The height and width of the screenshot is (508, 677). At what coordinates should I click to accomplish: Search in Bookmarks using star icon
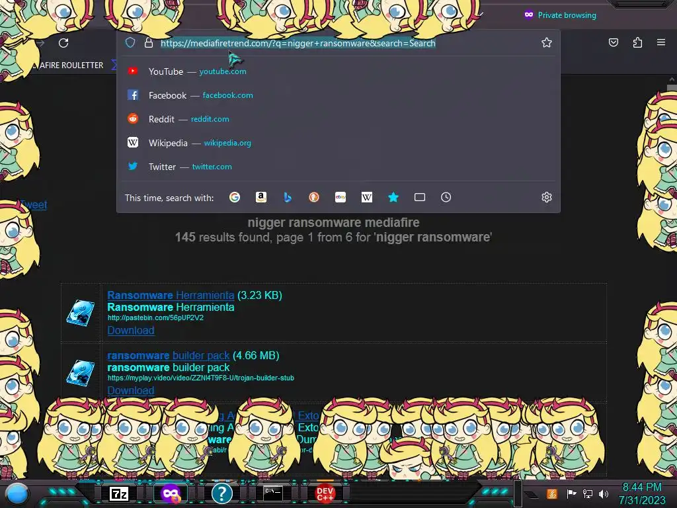[393, 197]
